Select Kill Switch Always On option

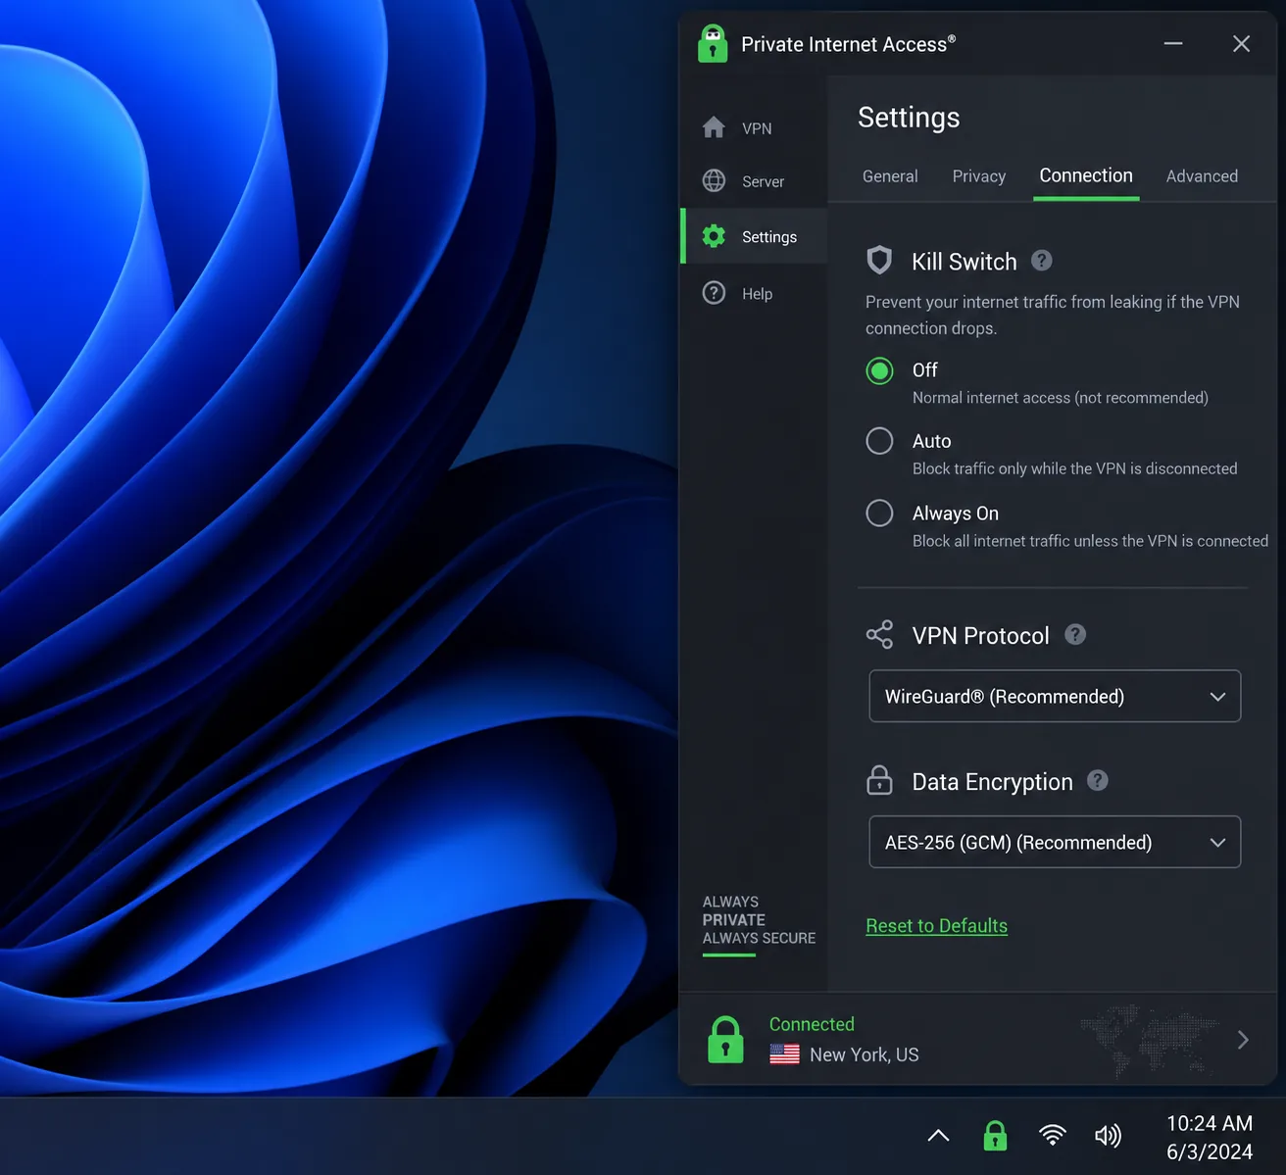[879, 513]
